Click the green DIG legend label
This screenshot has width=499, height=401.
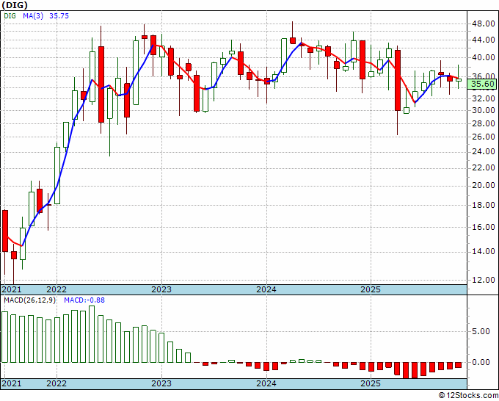tap(10, 16)
